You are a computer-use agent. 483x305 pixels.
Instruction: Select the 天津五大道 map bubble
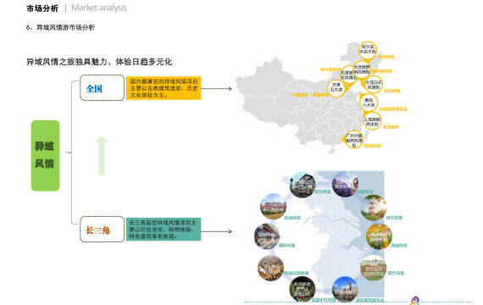[x=336, y=87]
